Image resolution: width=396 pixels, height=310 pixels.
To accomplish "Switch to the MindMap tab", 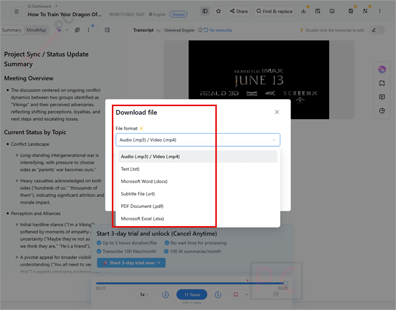I will tap(36, 30).
